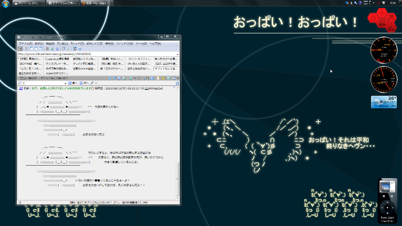Open the 表示(V) menu
This screenshot has width=402, height=226.
point(39,44)
